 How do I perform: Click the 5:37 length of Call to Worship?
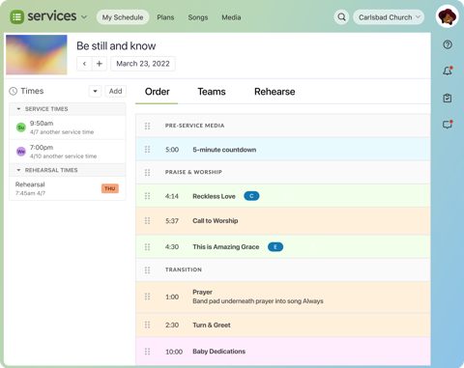click(172, 221)
